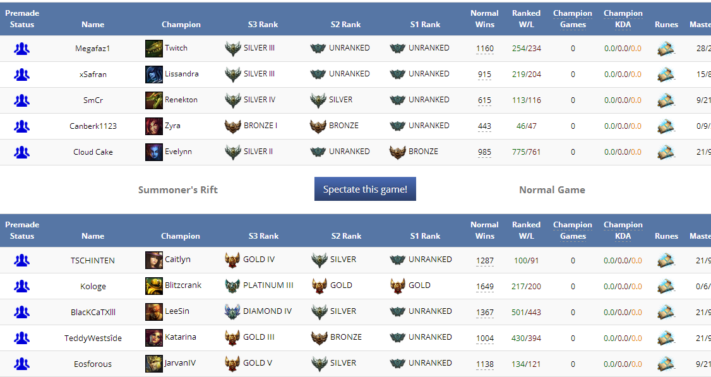Click normal wins value 1649
The image size is (711, 377).
pyautogui.click(x=485, y=286)
